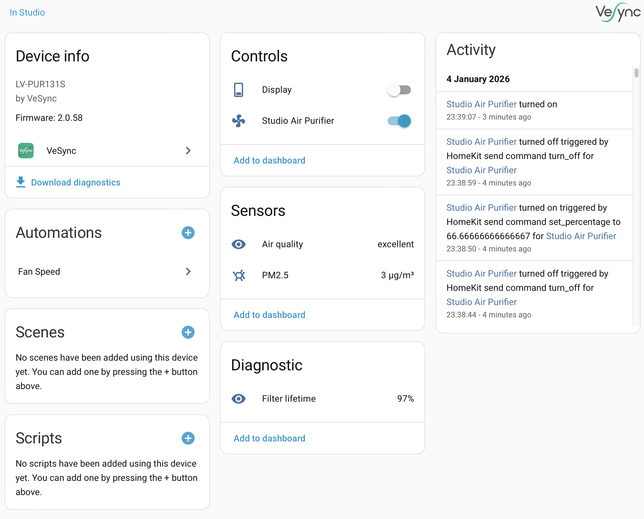Viewport: 644px width, 519px height.
Task: Open the In Studio area link
Action: tap(27, 12)
